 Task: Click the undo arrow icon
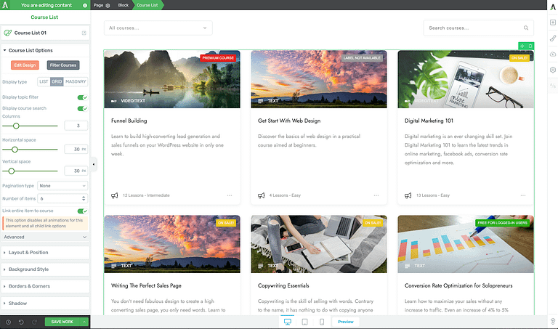click(20, 322)
